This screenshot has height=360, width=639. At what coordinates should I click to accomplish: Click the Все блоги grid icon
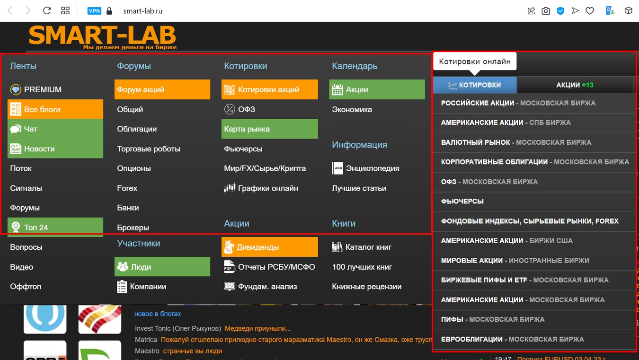(x=16, y=109)
